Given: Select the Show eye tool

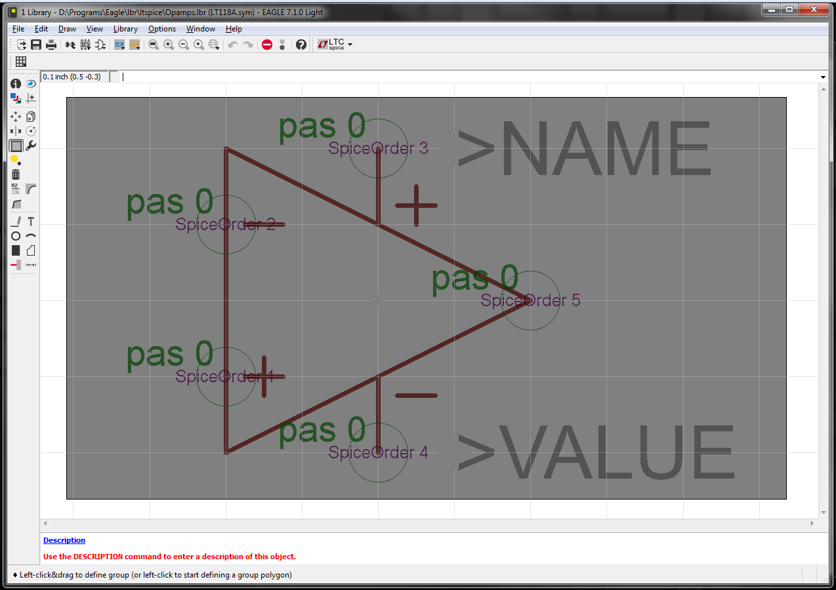Looking at the screenshot, I should [x=31, y=84].
